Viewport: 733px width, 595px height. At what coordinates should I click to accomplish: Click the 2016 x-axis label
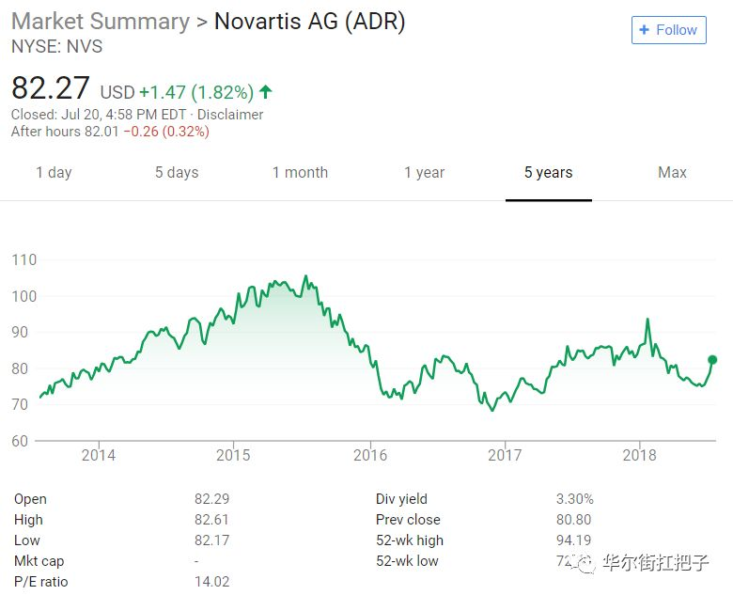(x=370, y=455)
